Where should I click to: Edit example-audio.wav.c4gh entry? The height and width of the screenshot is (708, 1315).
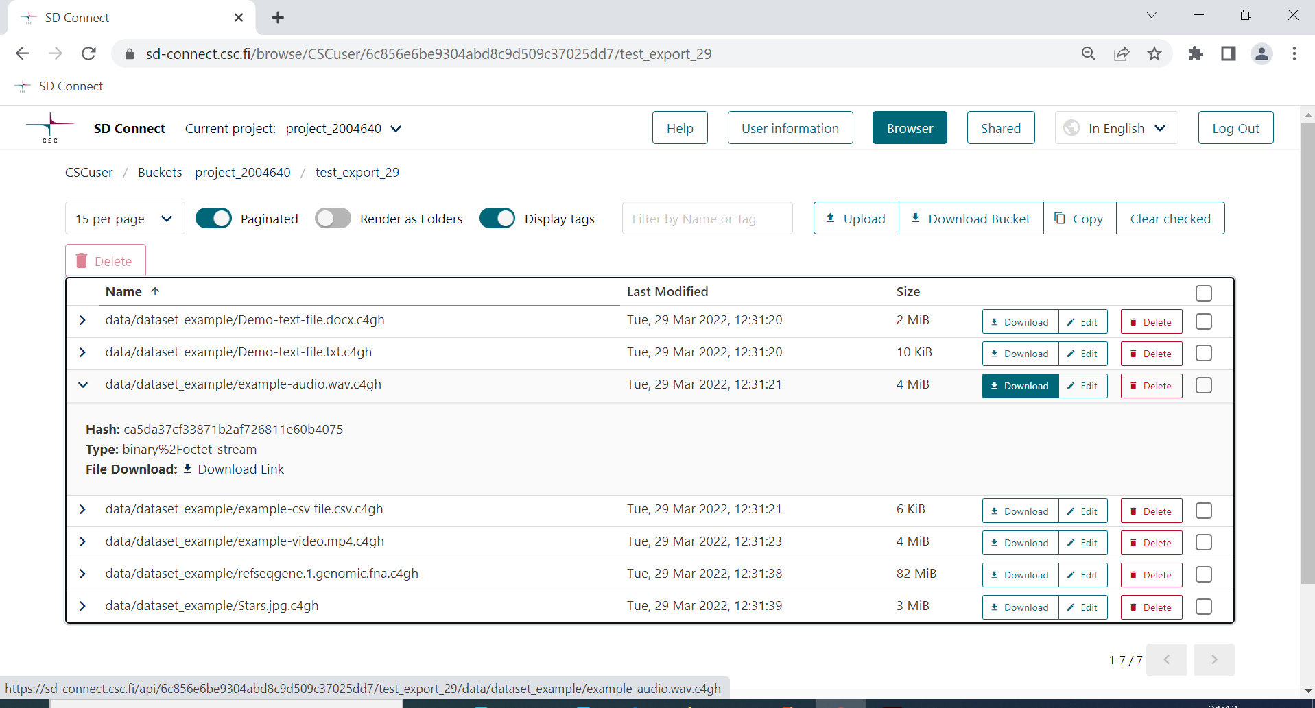(1083, 386)
